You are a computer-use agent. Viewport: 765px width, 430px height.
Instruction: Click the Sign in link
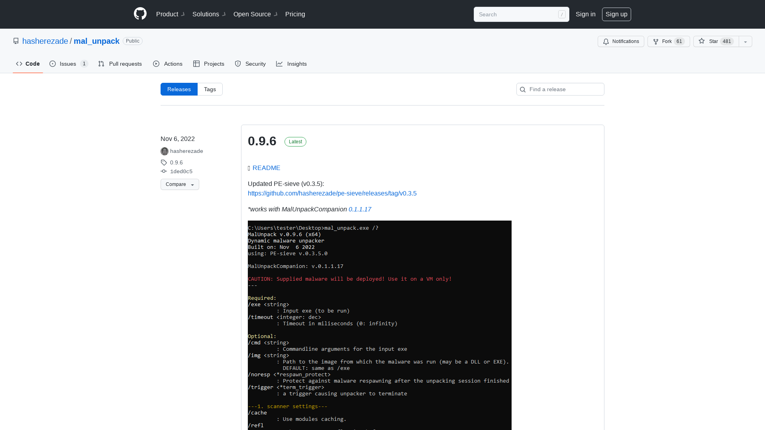point(586,14)
